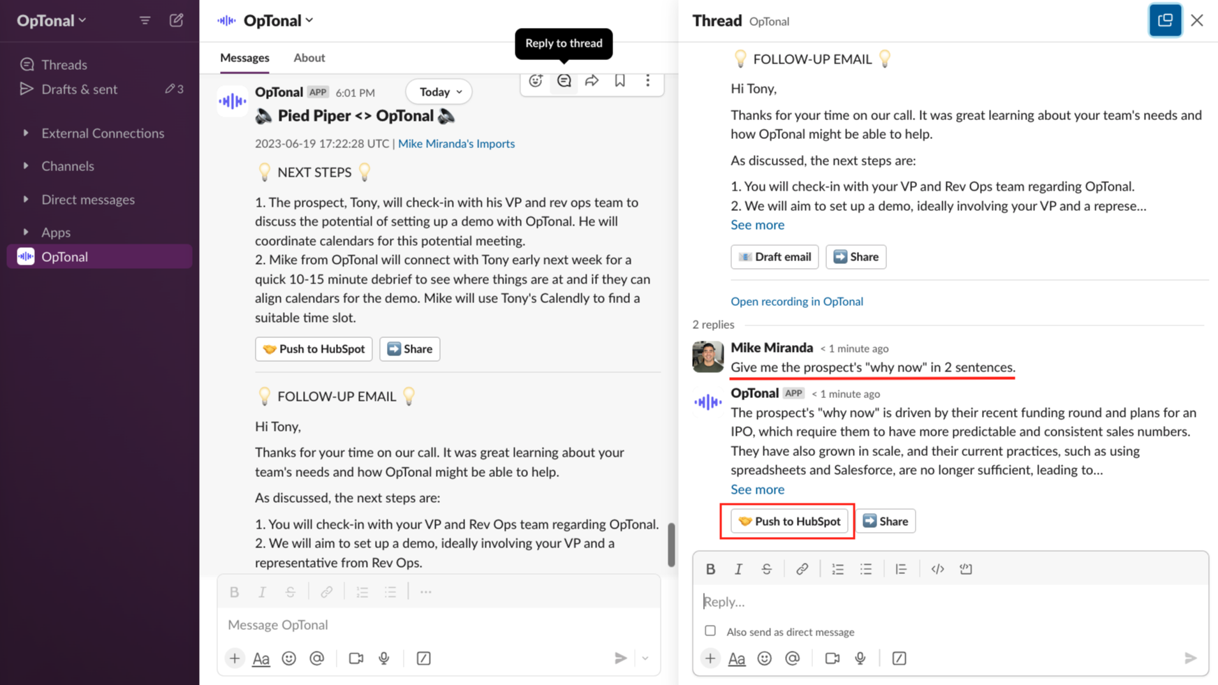
Task: Bookmark the OpTonal message
Action: (x=619, y=81)
